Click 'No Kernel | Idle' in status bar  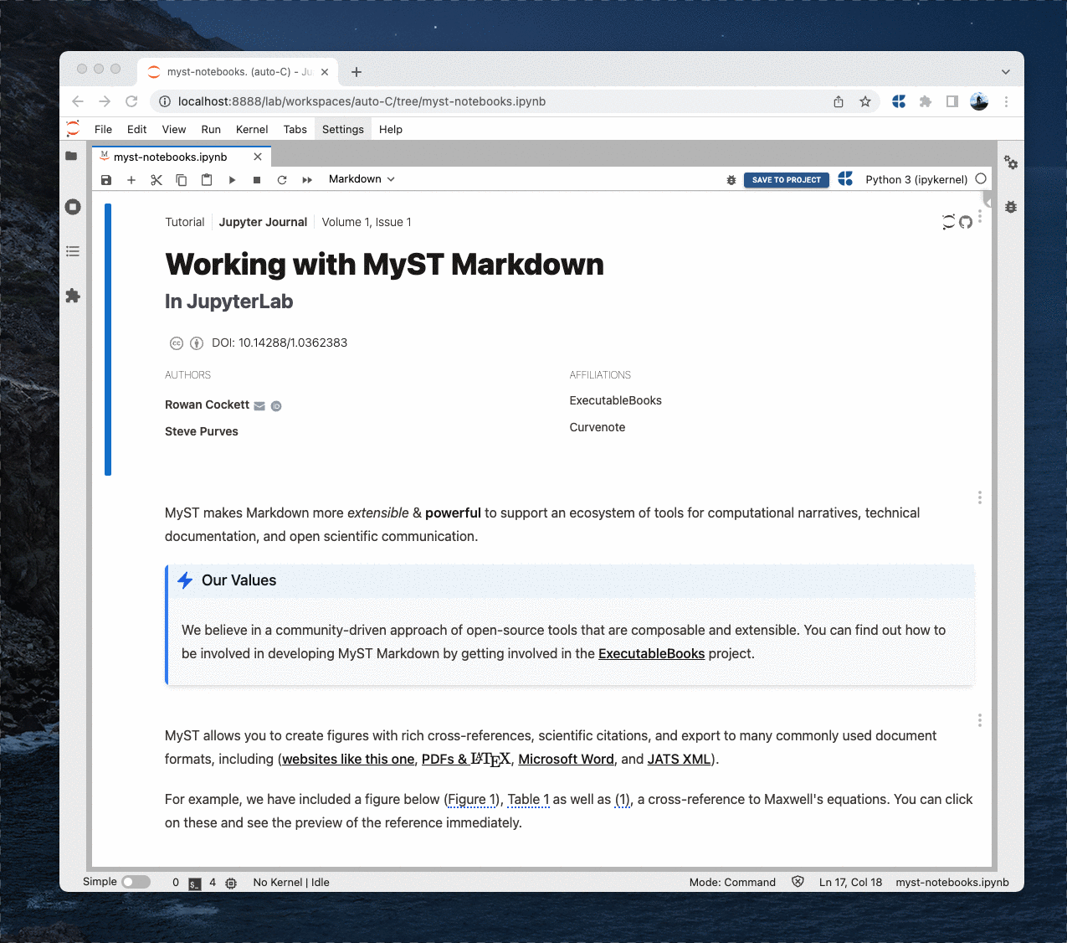coord(291,882)
